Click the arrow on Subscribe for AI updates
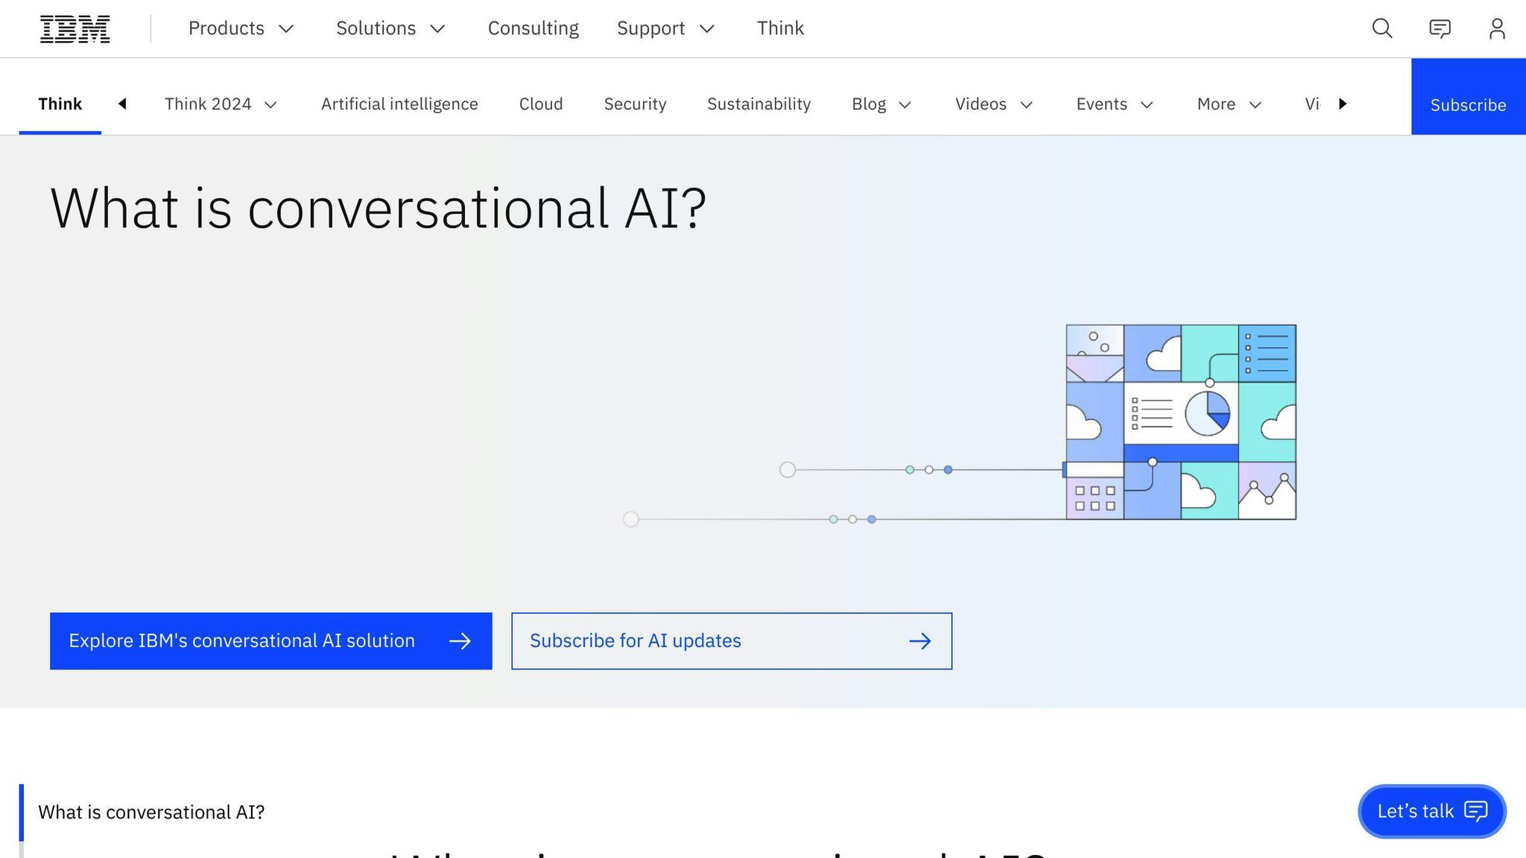Image resolution: width=1526 pixels, height=858 pixels. click(921, 641)
